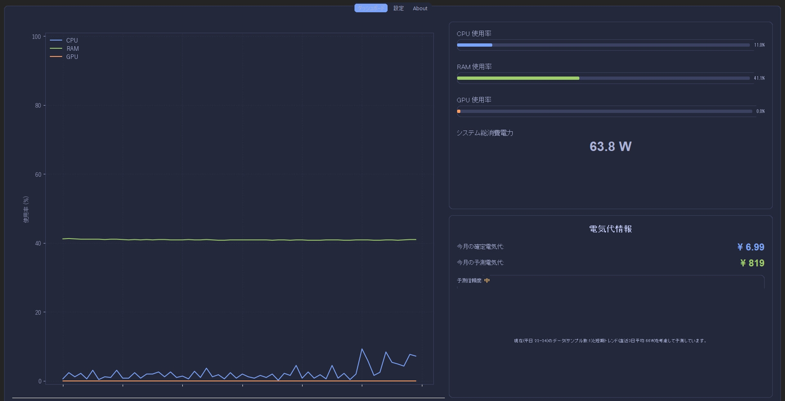The height and width of the screenshot is (401, 785).
Task: Click the green RAM line in graph
Action: (239, 240)
